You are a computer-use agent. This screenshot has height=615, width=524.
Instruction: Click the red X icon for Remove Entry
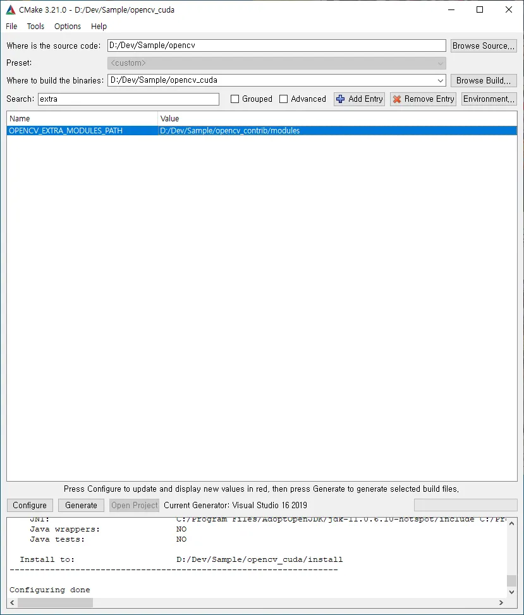397,99
